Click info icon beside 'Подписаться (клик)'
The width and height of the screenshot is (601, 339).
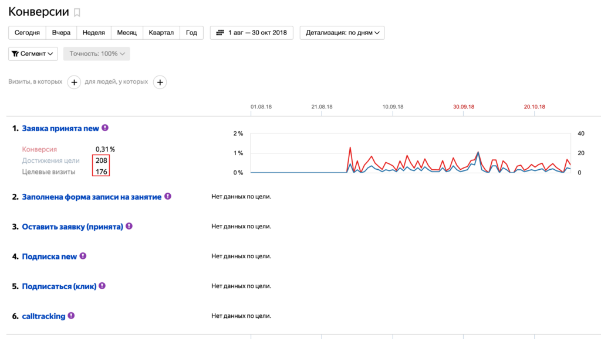coord(102,286)
